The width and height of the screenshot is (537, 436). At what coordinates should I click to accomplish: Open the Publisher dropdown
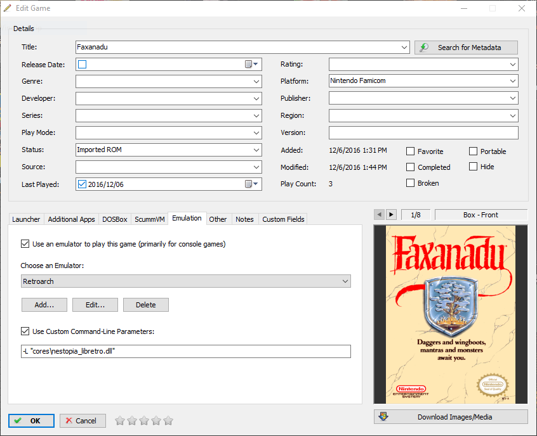pos(513,98)
